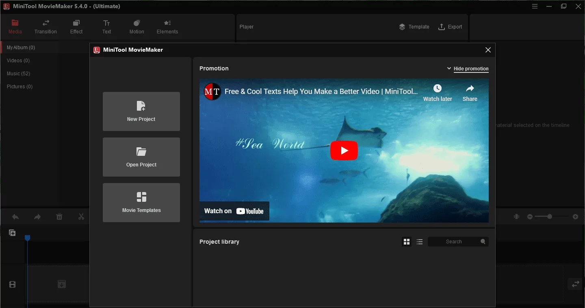The width and height of the screenshot is (585, 308).
Task: Open the Music library category
Action: coord(18,73)
